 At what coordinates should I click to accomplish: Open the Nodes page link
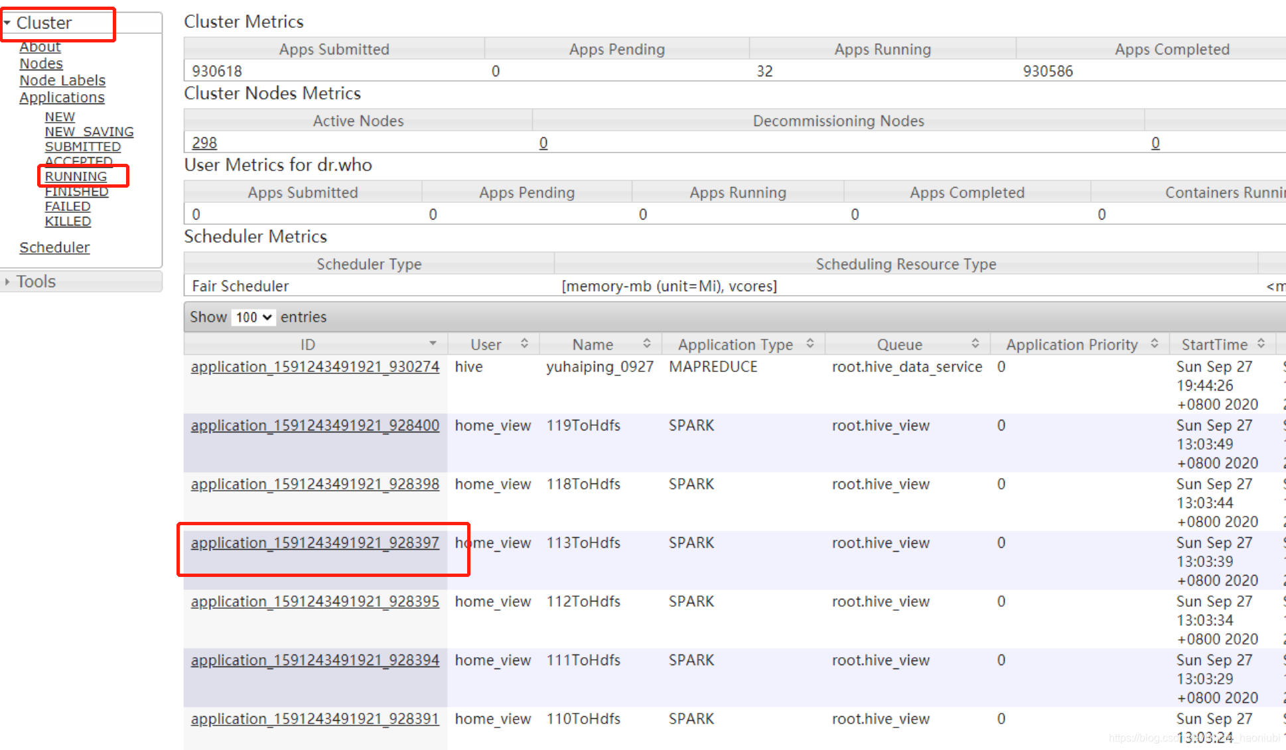point(41,64)
